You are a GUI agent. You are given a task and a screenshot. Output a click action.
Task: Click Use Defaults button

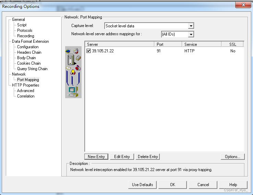[x=143, y=185]
